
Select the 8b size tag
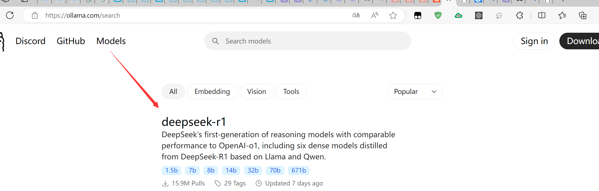click(211, 170)
